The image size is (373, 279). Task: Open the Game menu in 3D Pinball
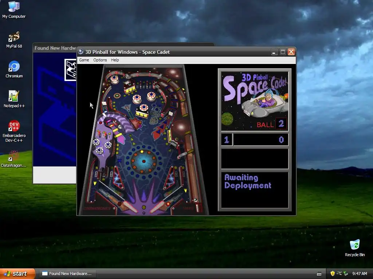tap(84, 60)
